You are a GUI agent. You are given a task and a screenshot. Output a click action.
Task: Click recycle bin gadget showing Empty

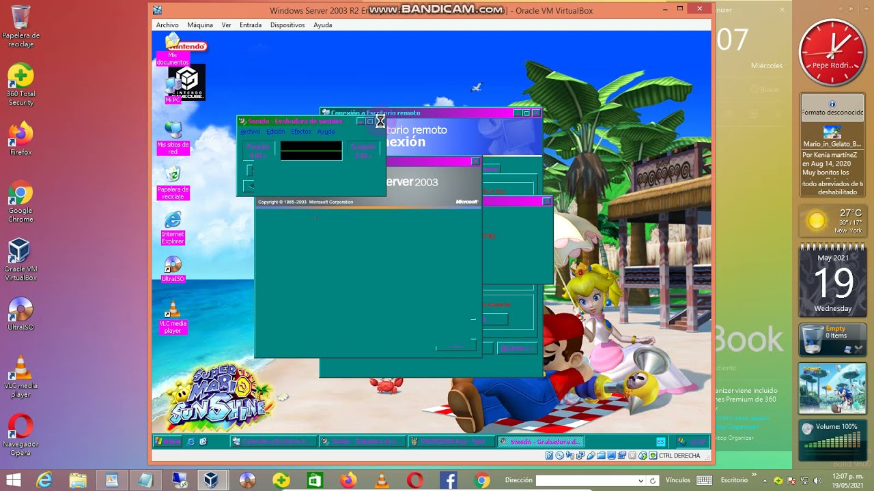coord(833,339)
